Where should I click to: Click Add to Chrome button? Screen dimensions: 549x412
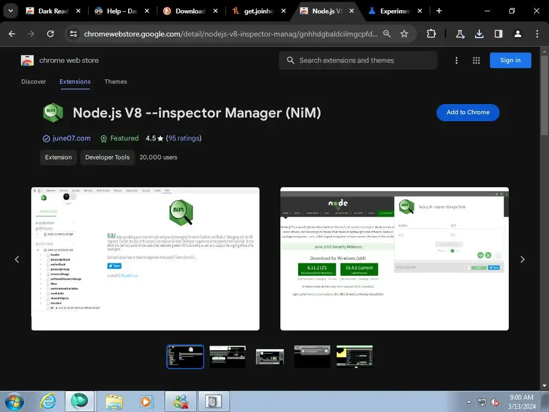click(x=468, y=113)
